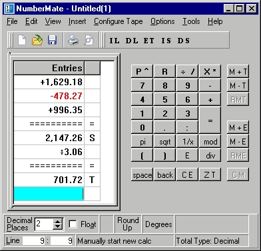The height and width of the screenshot is (251, 261).
Task: Click the 4 digit key
Action: [x=142, y=99]
